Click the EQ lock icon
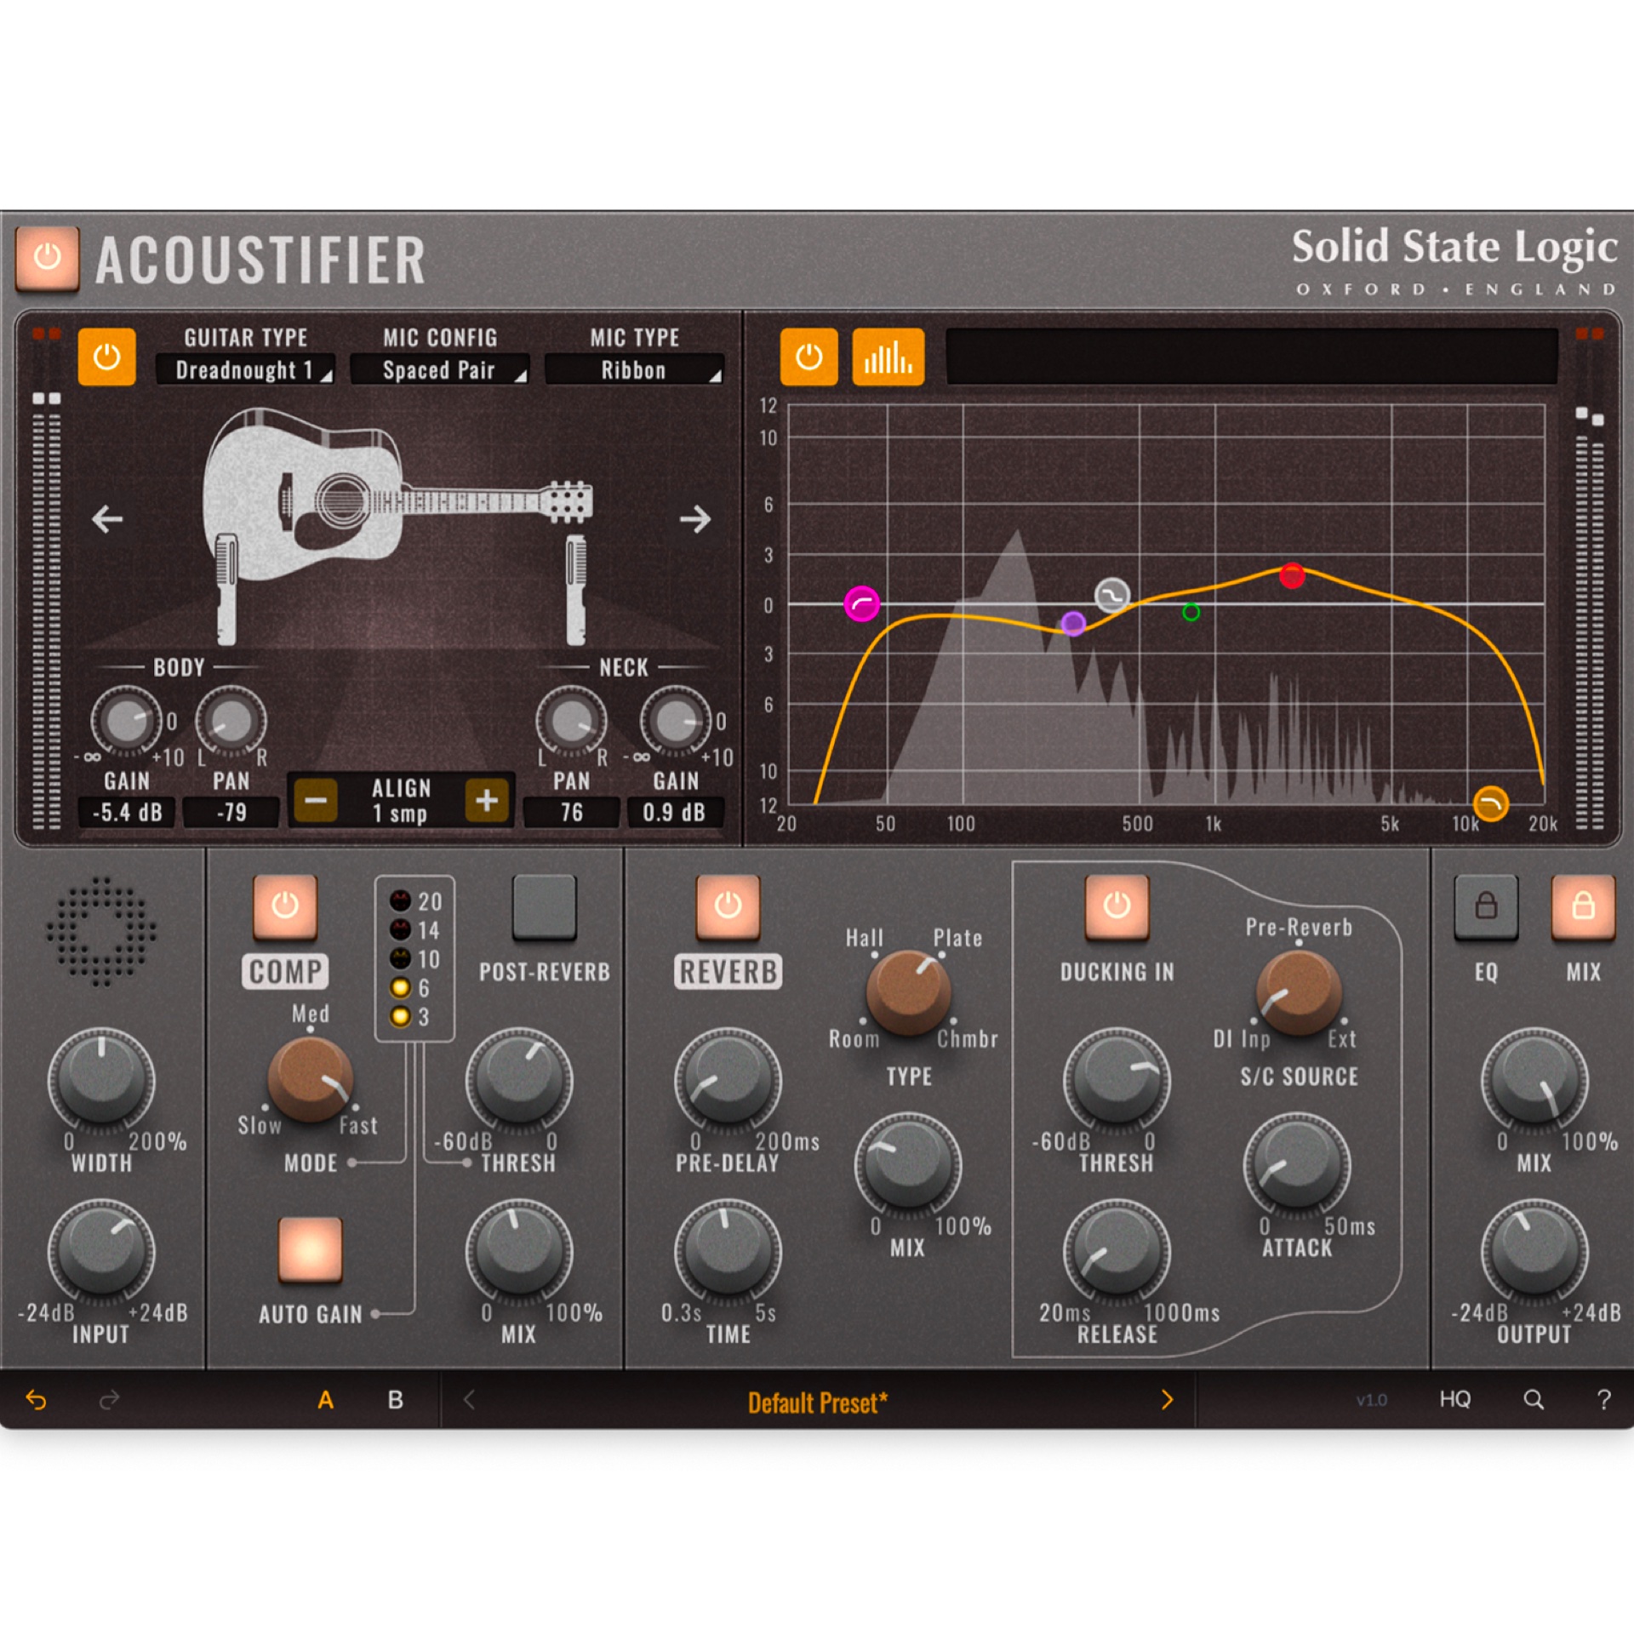Screen dimensions: 1634x1634 tap(1486, 906)
